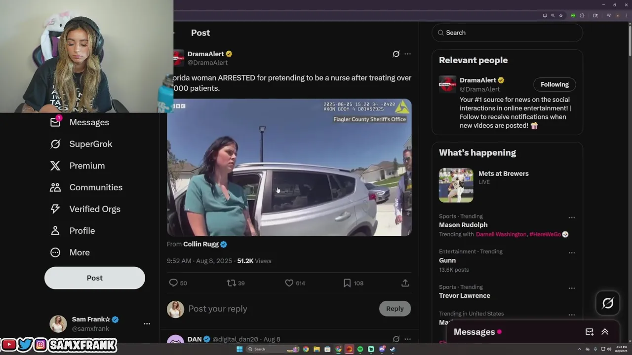632x355 pixels.
Task: Open Profile in the left navigation
Action: (x=72, y=231)
